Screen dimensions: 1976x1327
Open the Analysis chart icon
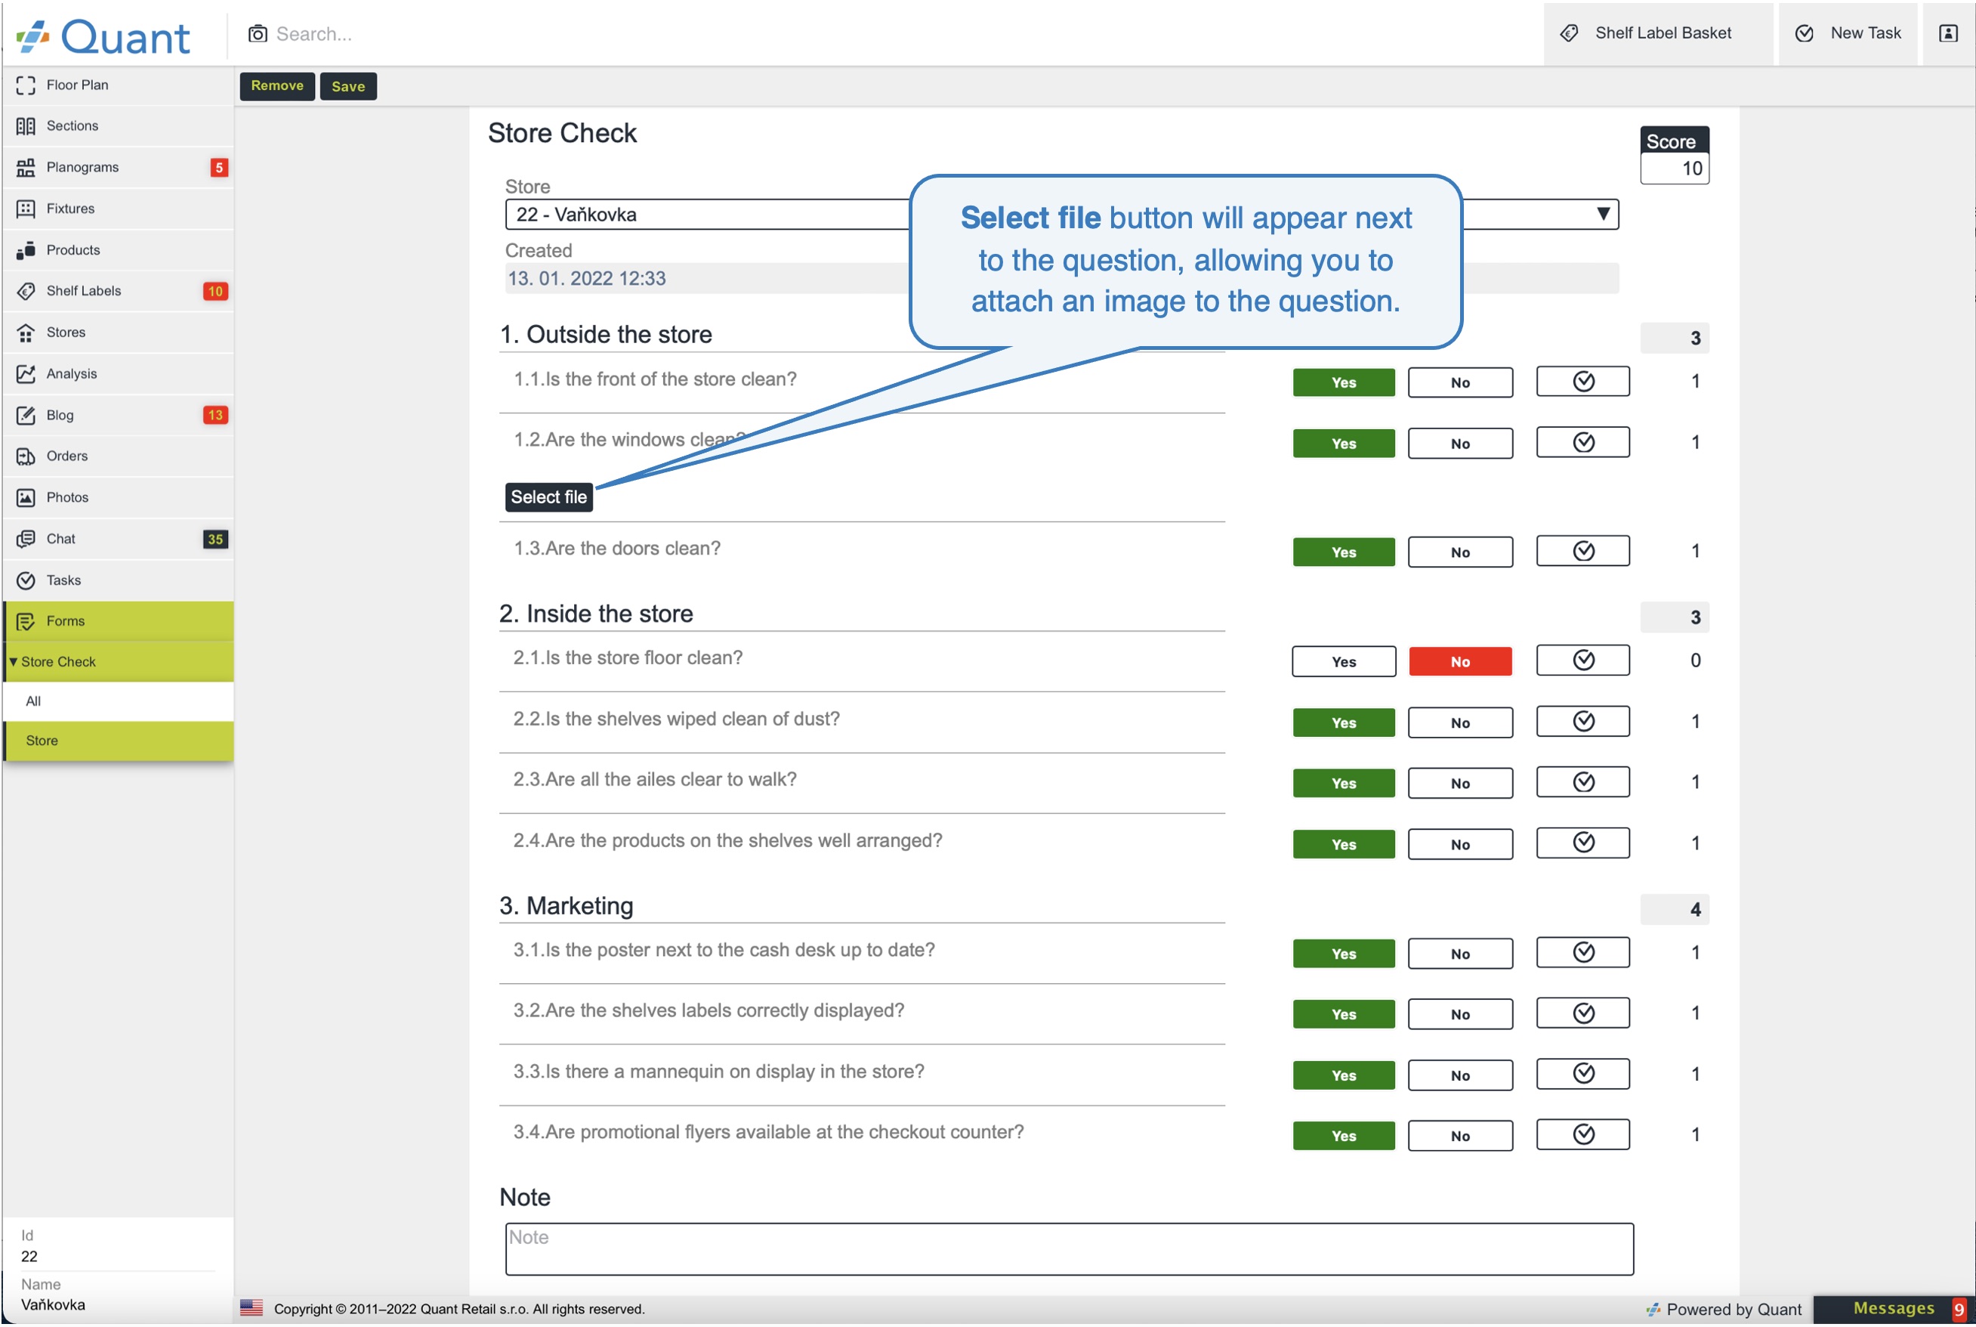click(x=26, y=374)
